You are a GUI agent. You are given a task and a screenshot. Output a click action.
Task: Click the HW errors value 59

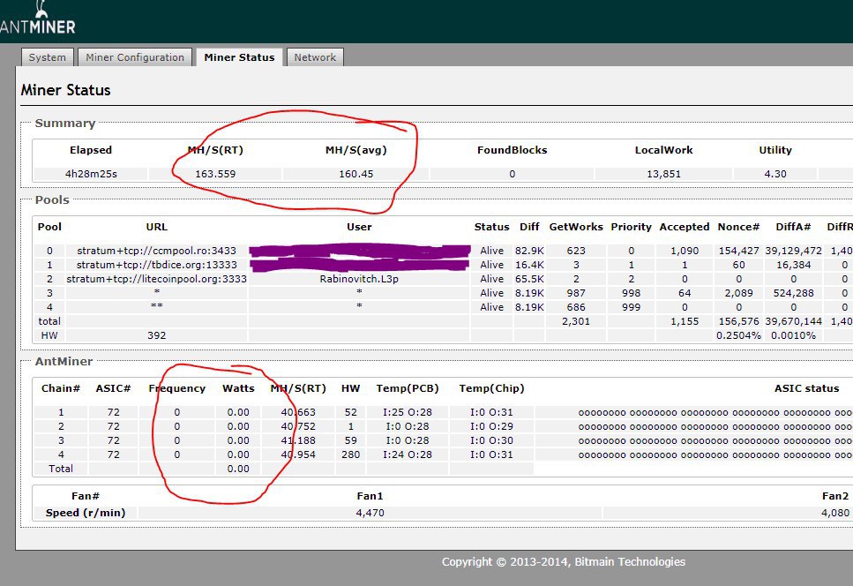pyautogui.click(x=351, y=440)
